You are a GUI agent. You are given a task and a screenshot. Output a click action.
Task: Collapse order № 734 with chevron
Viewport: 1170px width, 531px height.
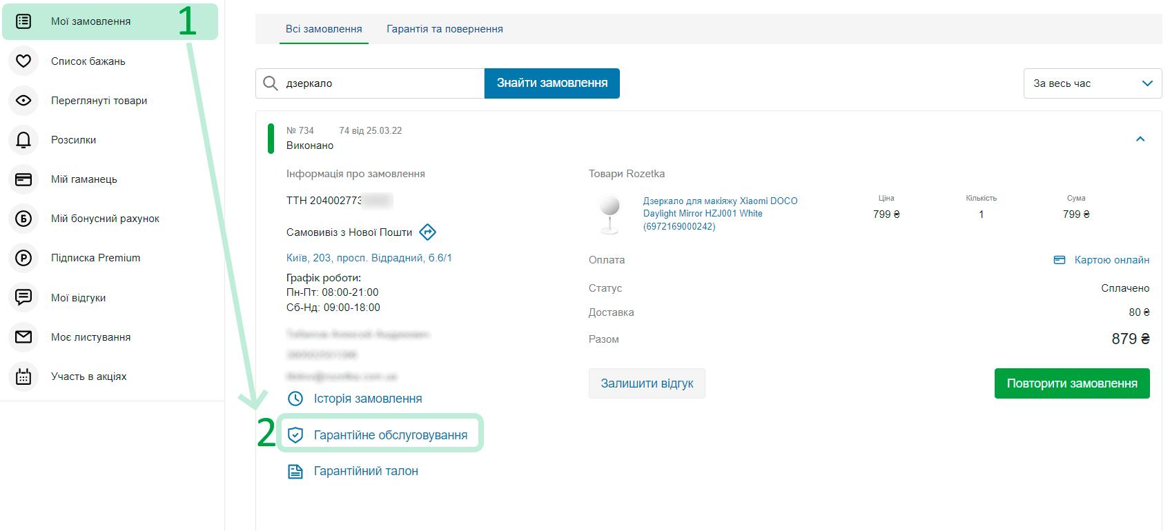(x=1140, y=139)
